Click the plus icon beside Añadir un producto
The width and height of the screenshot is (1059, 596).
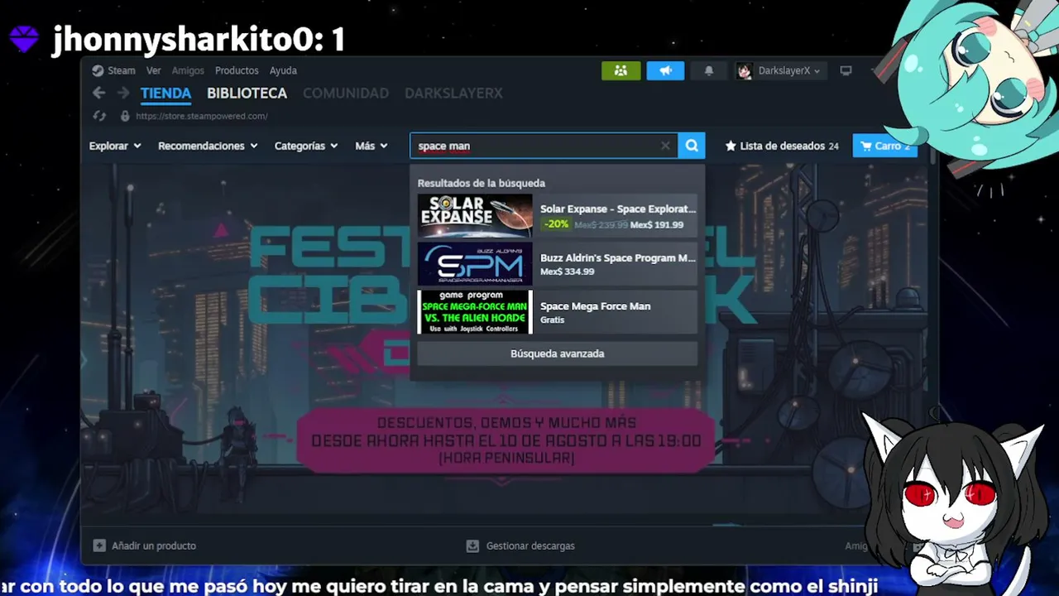[x=99, y=546]
